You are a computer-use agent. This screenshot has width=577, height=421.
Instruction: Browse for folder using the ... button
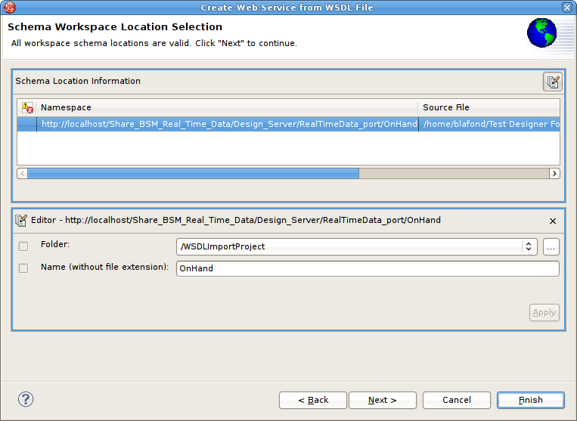click(551, 246)
